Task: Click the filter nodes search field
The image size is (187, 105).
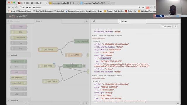Action: (19, 21)
